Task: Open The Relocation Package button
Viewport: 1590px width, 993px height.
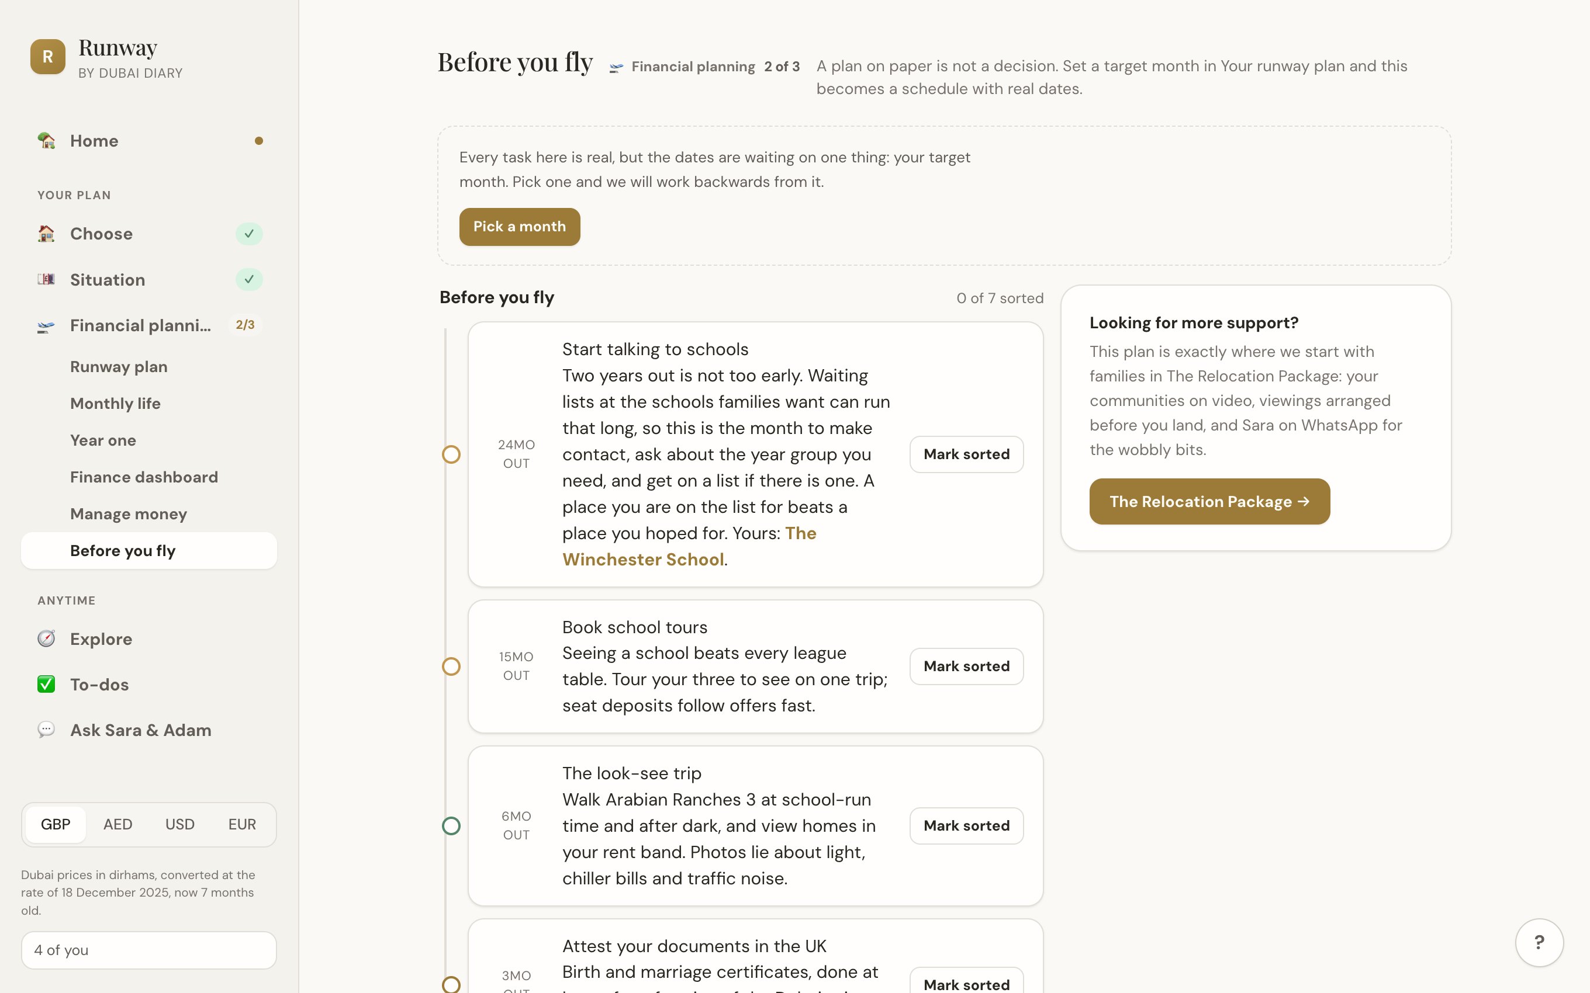Action: (x=1209, y=502)
